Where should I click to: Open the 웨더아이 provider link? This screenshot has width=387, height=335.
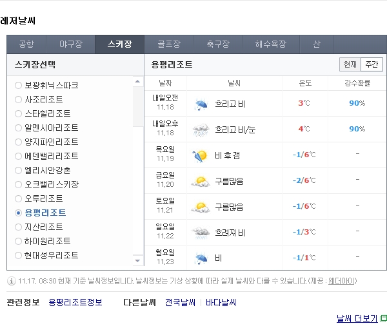(341, 281)
